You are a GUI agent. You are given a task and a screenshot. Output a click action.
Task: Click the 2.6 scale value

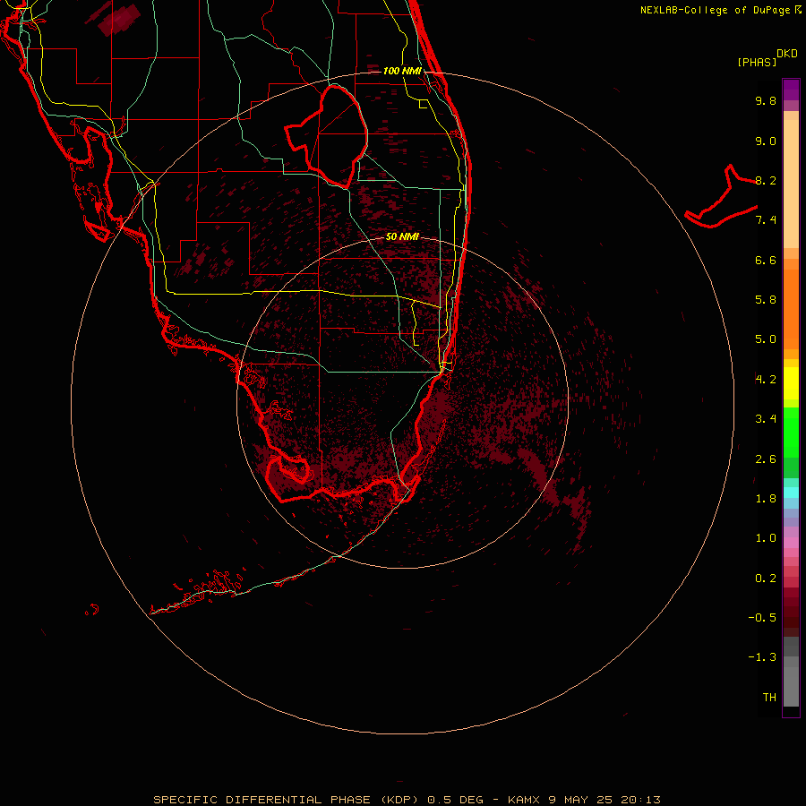coord(766,459)
